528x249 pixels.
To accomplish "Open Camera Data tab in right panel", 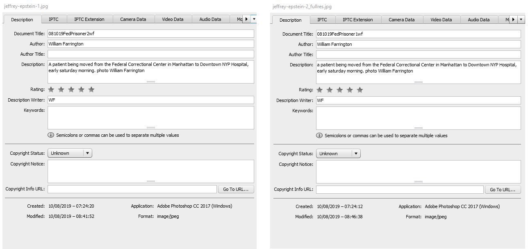I will tap(401, 20).
